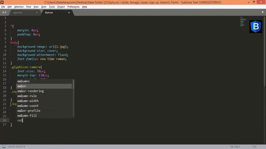Screen dimensions: 266x149
Task: Open the Help menu
Action: pyautogui.click(x=84, y=7)
